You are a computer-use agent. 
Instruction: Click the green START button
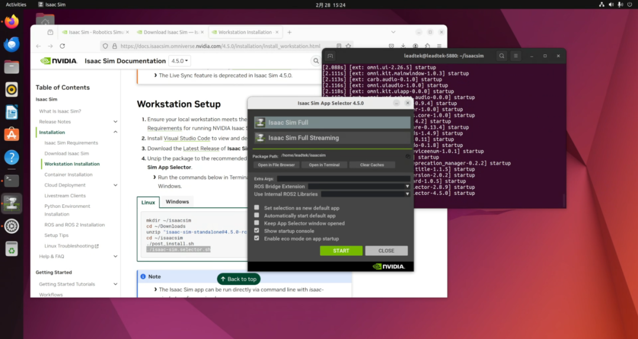[341, 250]
